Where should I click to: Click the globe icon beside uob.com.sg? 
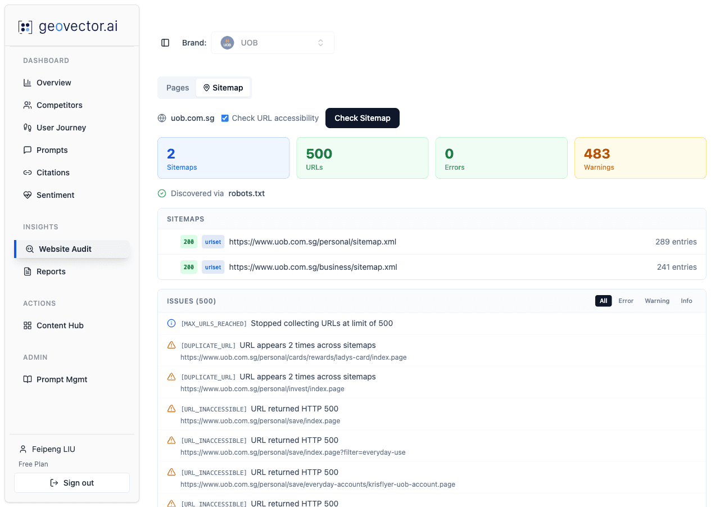[x=162, y=118]
